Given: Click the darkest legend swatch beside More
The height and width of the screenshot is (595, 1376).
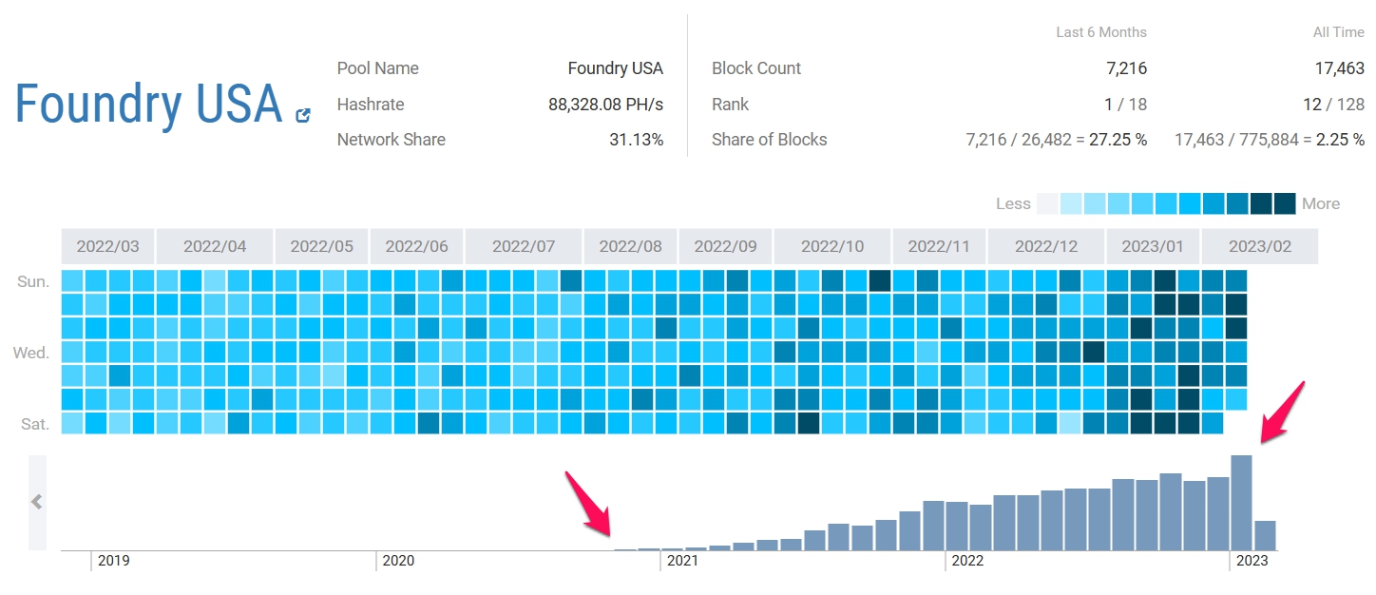Looking at the screenshot, I should pyautogui.click(x=1285, y=203).
